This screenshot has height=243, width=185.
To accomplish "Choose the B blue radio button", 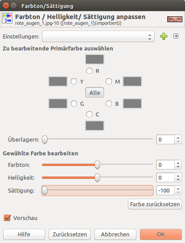I will [x=109, y=104].
